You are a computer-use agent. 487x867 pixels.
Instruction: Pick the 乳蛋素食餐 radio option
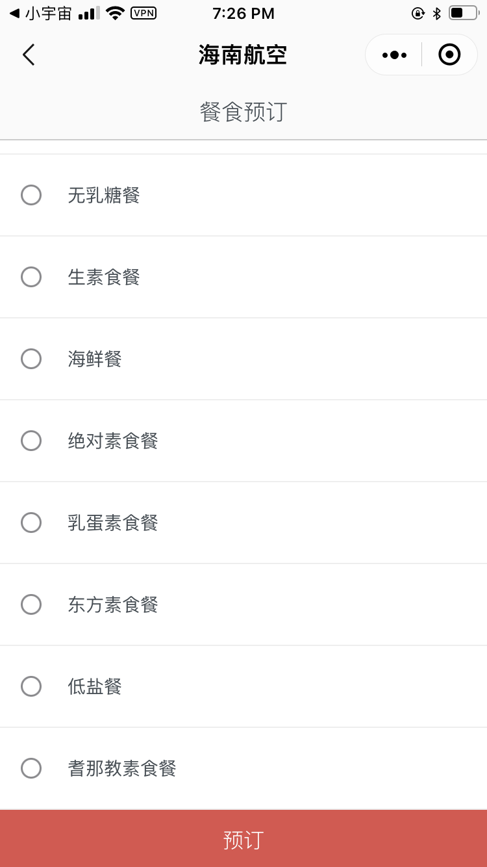point(31,523)
